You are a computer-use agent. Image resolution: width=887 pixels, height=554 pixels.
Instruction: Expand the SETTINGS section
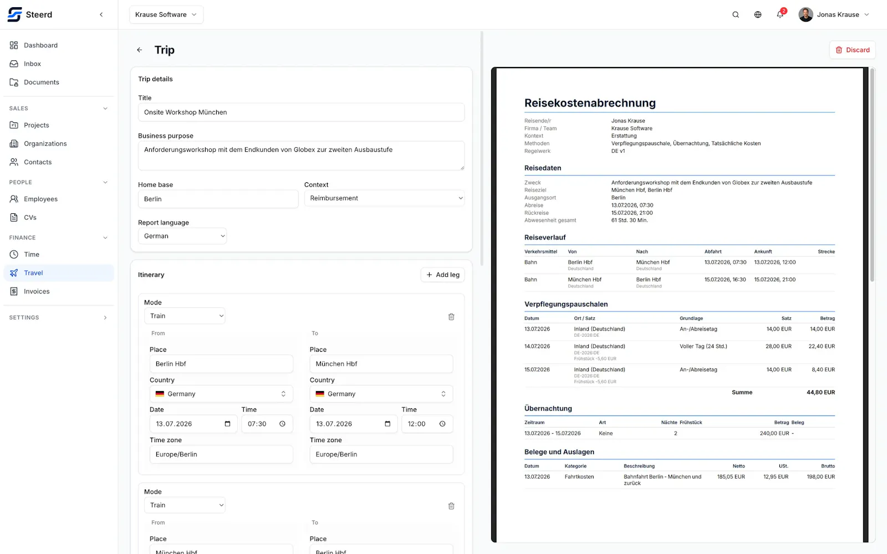click(59, 317)
